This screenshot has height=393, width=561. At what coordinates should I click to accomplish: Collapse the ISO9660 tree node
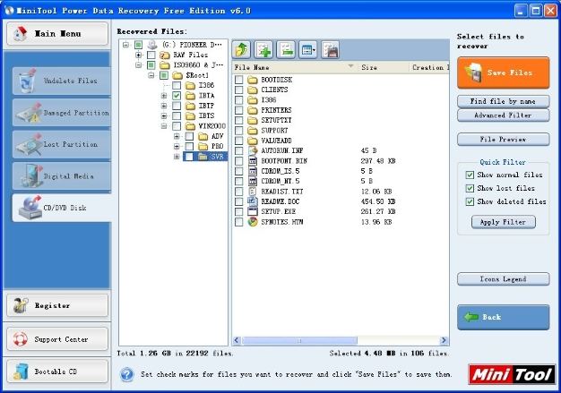(139, 65)
